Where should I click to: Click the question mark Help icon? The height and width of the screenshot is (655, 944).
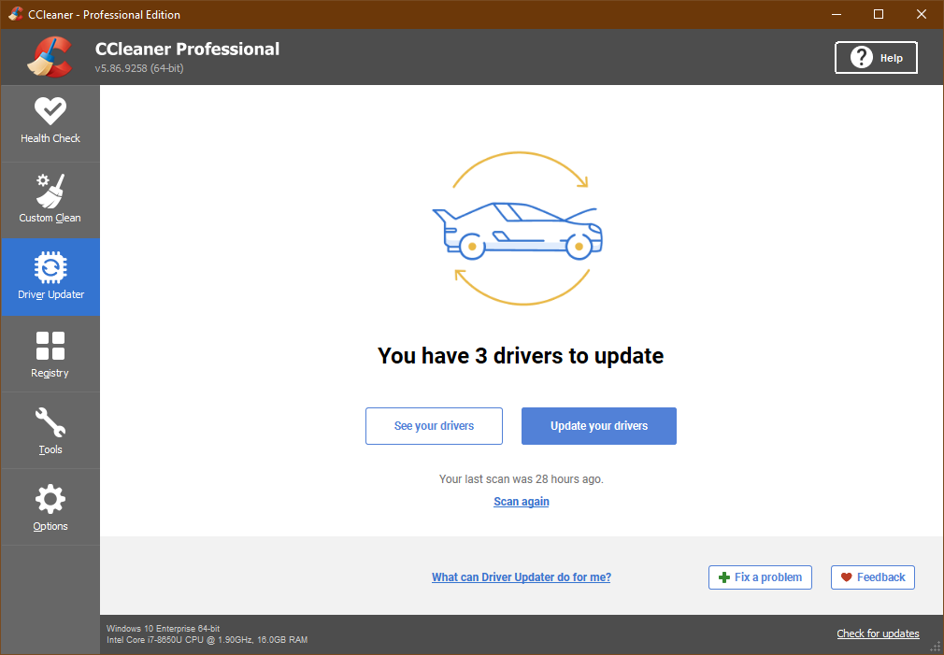tap(861, 58)
